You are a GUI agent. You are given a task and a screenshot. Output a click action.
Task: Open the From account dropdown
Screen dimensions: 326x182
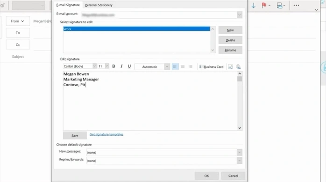click(x=18, y=21)
